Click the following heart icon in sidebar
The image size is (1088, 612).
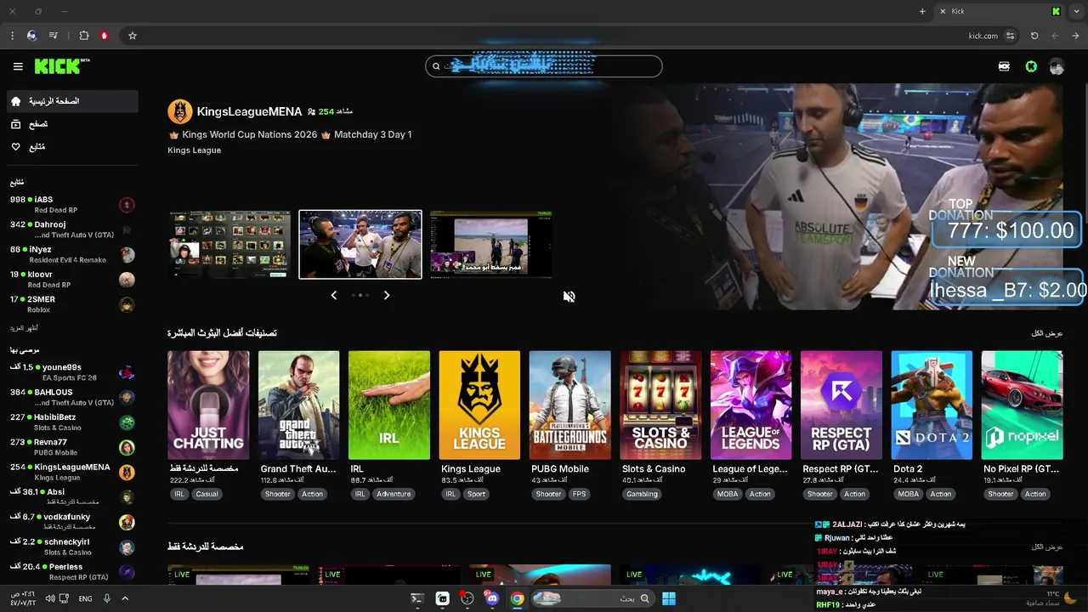16,147
